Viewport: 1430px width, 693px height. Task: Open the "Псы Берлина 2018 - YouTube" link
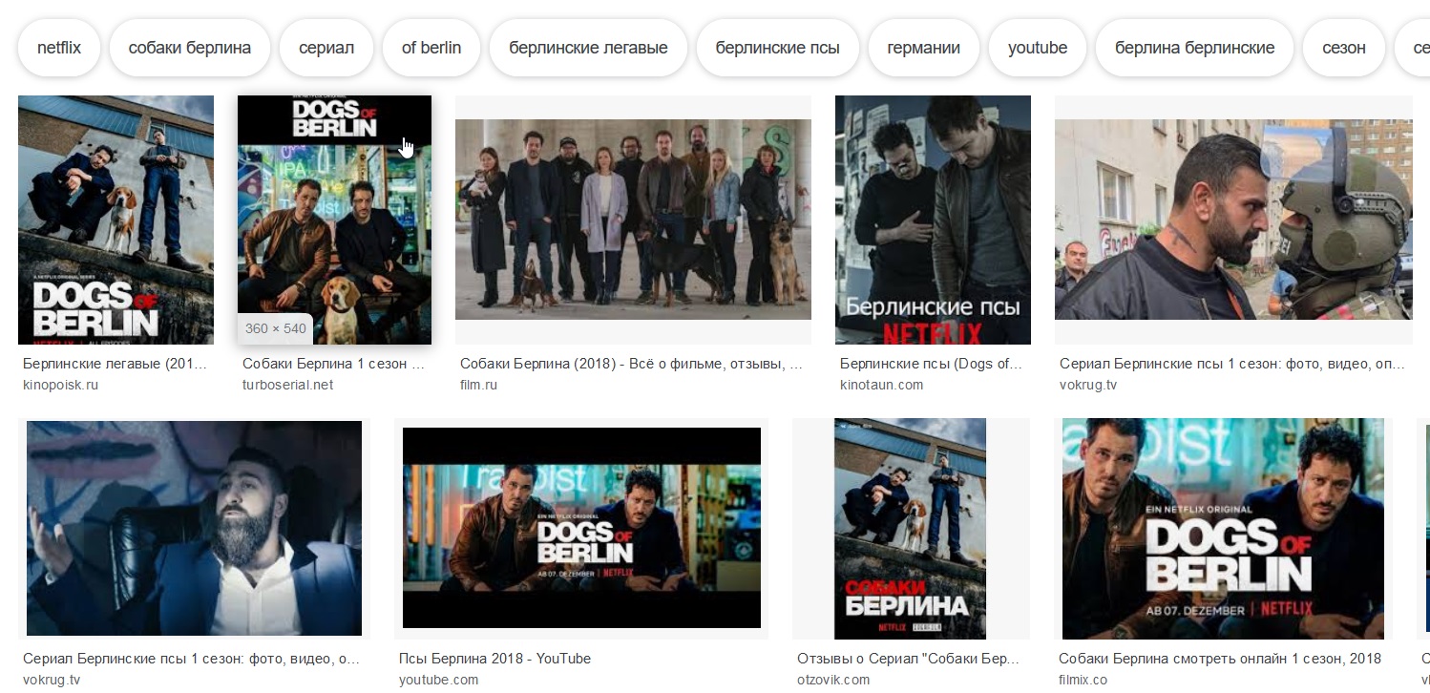click(x=494, y=659)
